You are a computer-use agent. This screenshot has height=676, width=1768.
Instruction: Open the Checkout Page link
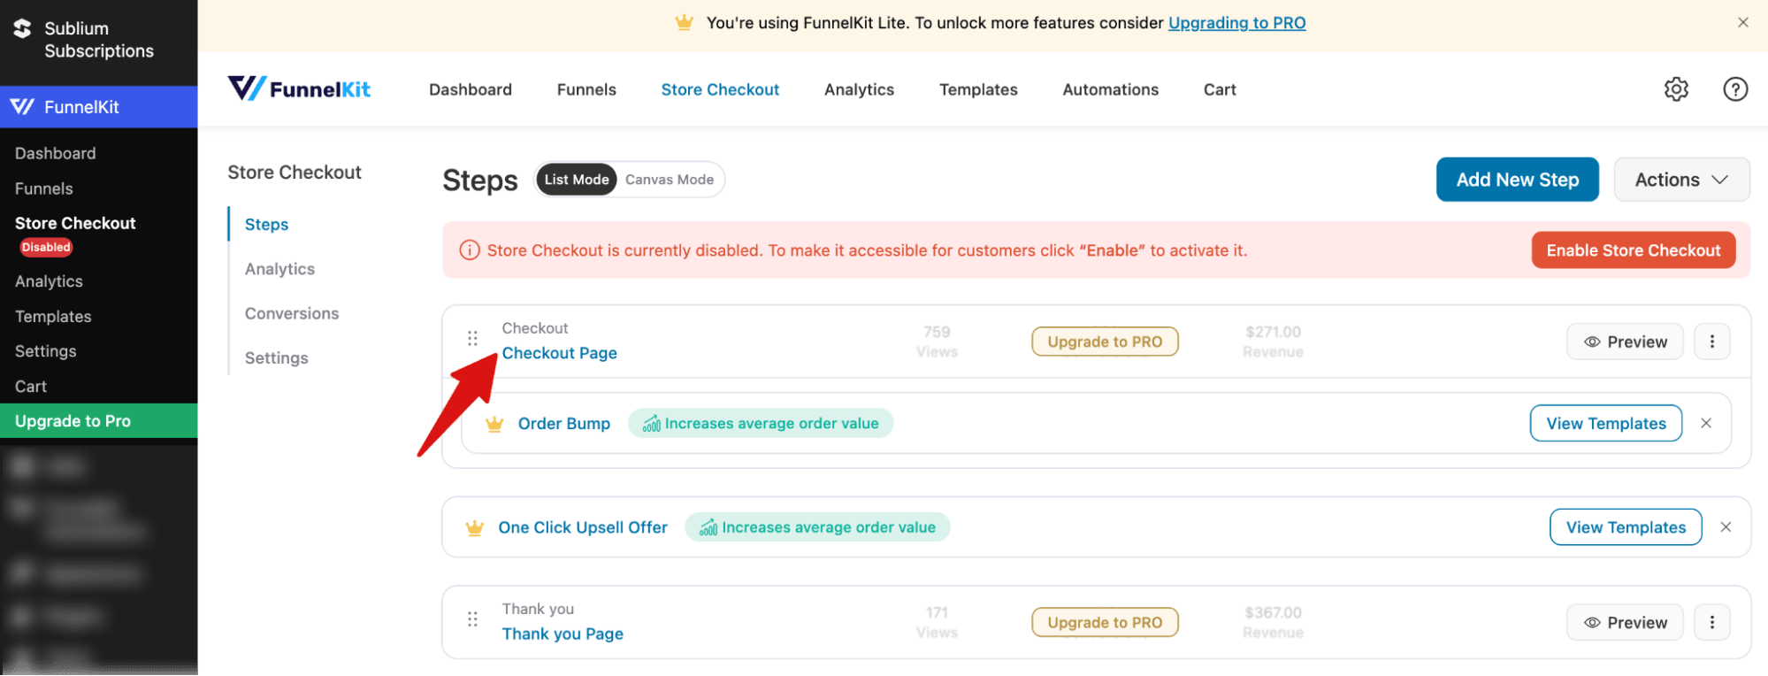[559, 353]
